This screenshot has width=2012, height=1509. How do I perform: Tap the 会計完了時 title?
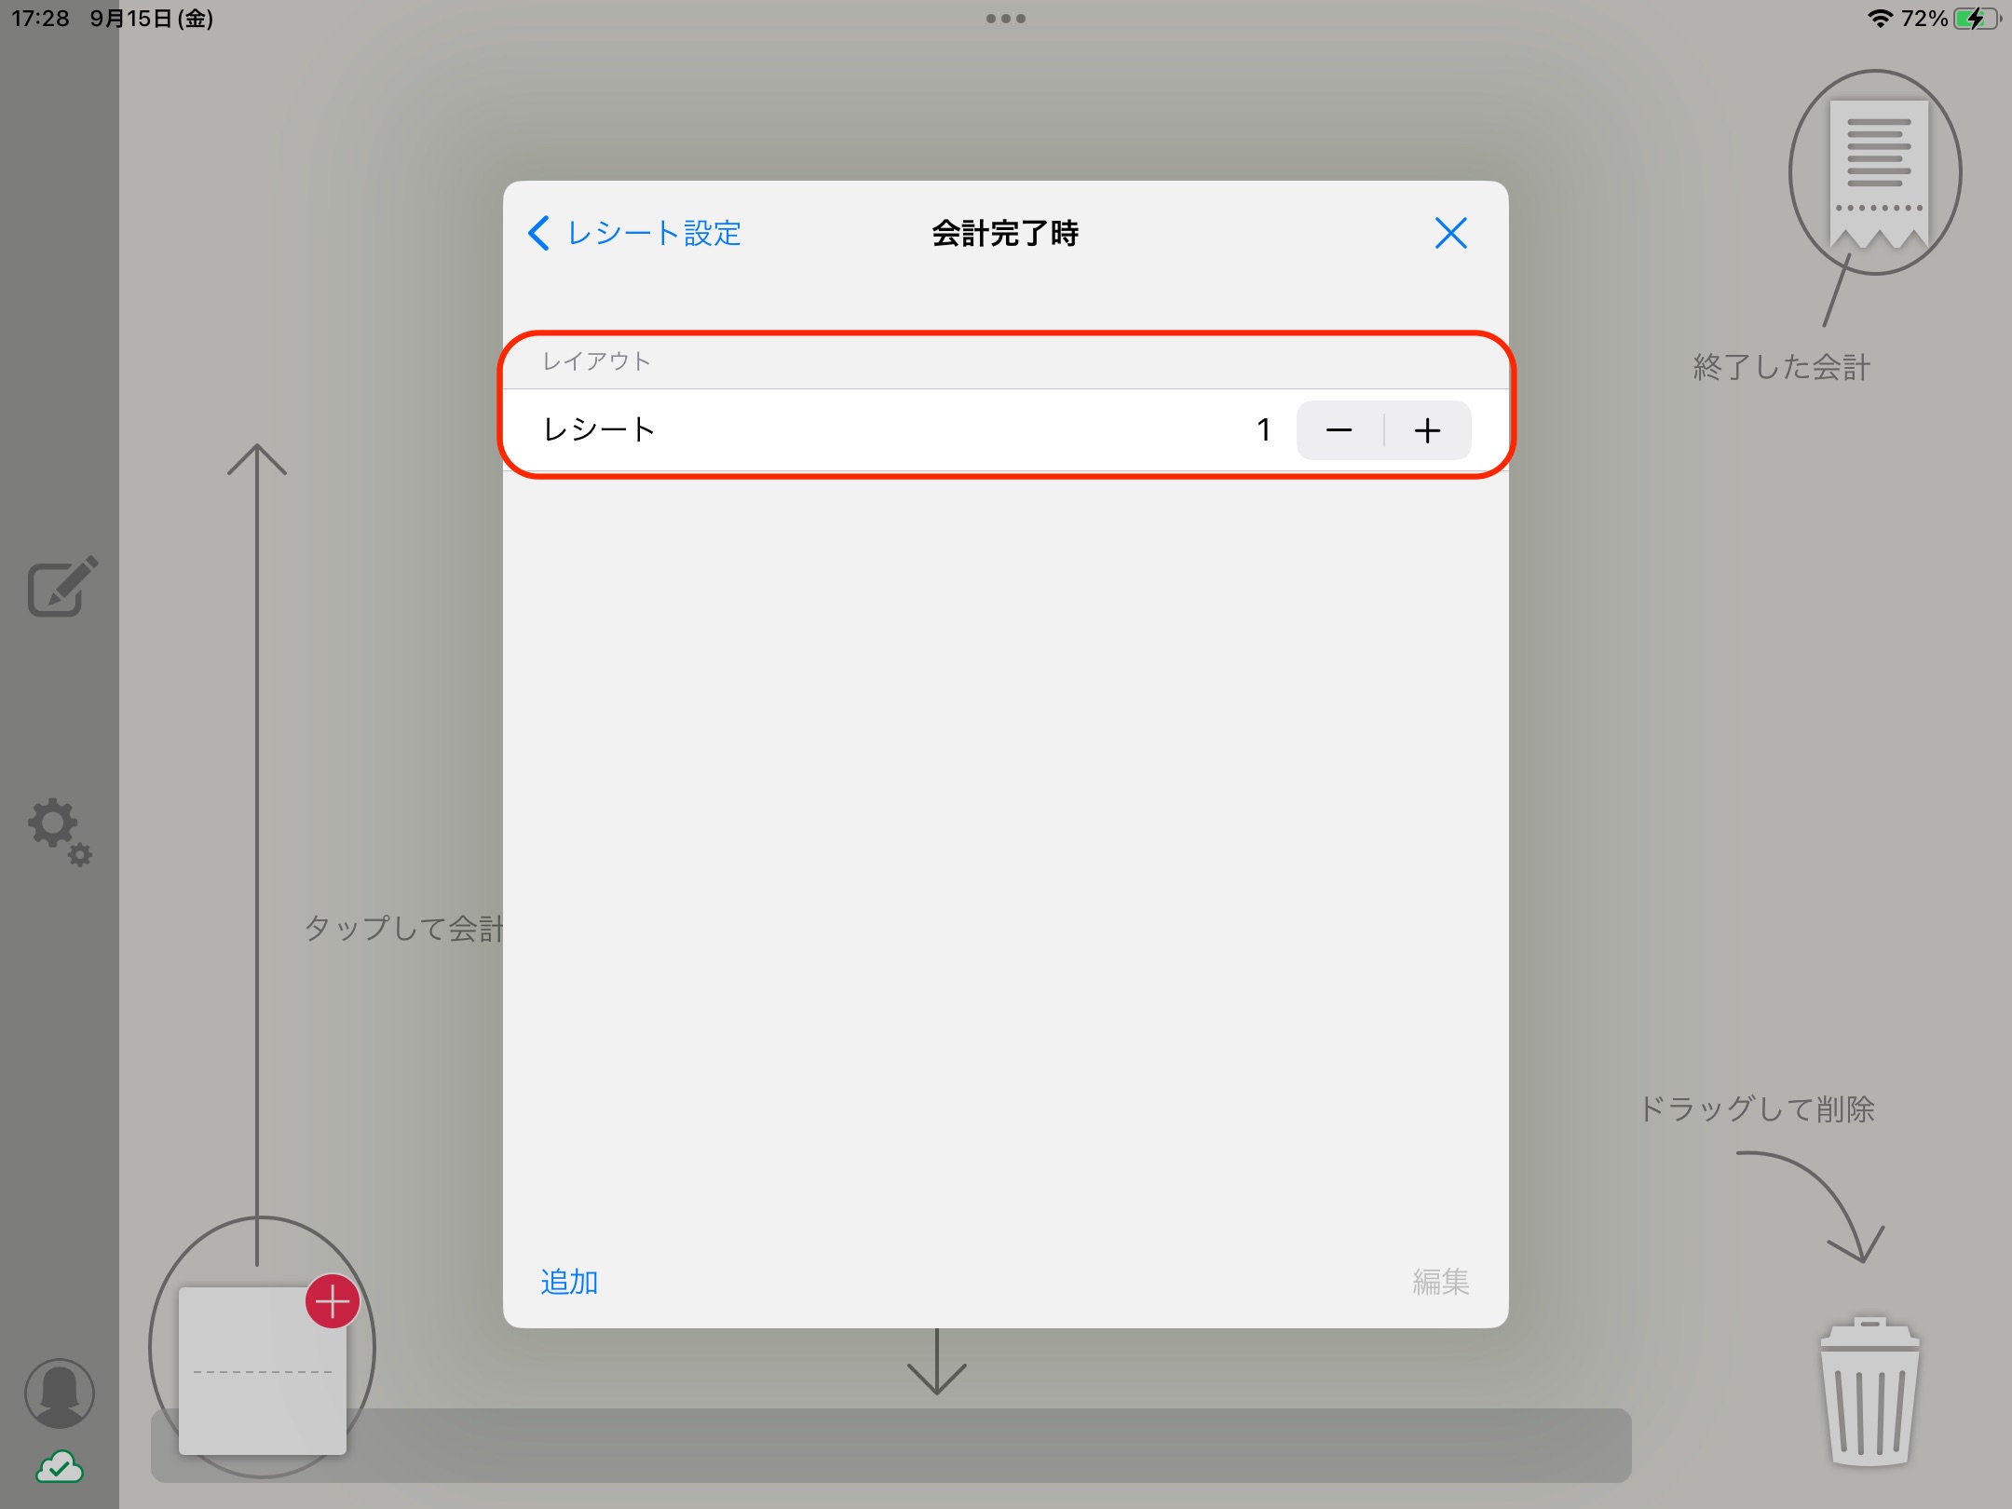point(1005,233)
